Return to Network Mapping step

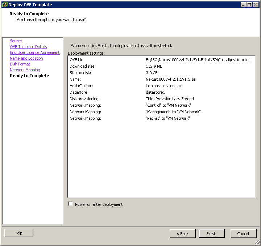click(25, 70)
